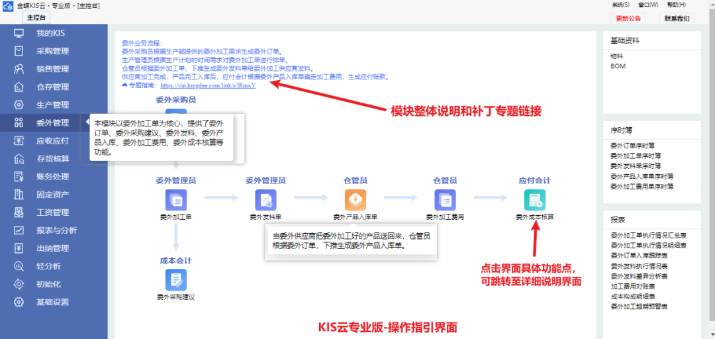Open 委外订单序时簿

[632, 146]
